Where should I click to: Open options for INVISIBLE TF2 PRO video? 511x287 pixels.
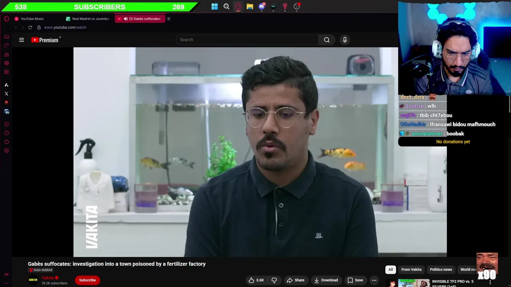[490, 282]
